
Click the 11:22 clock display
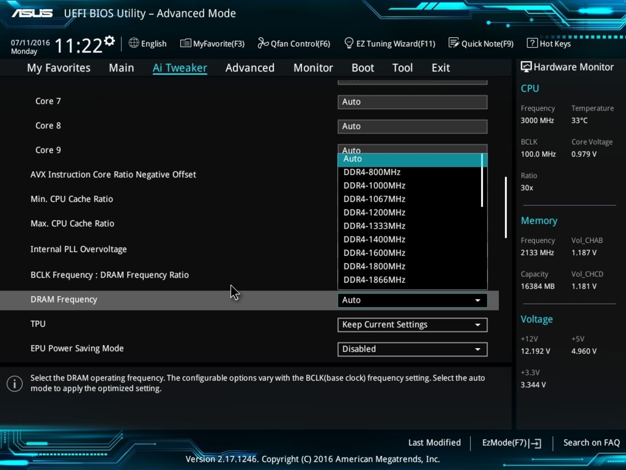coord(78,46)
